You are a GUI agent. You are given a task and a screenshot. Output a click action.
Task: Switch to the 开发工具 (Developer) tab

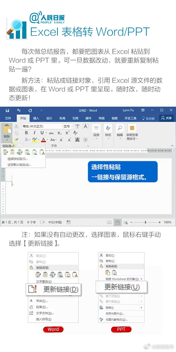click(131, 118)
